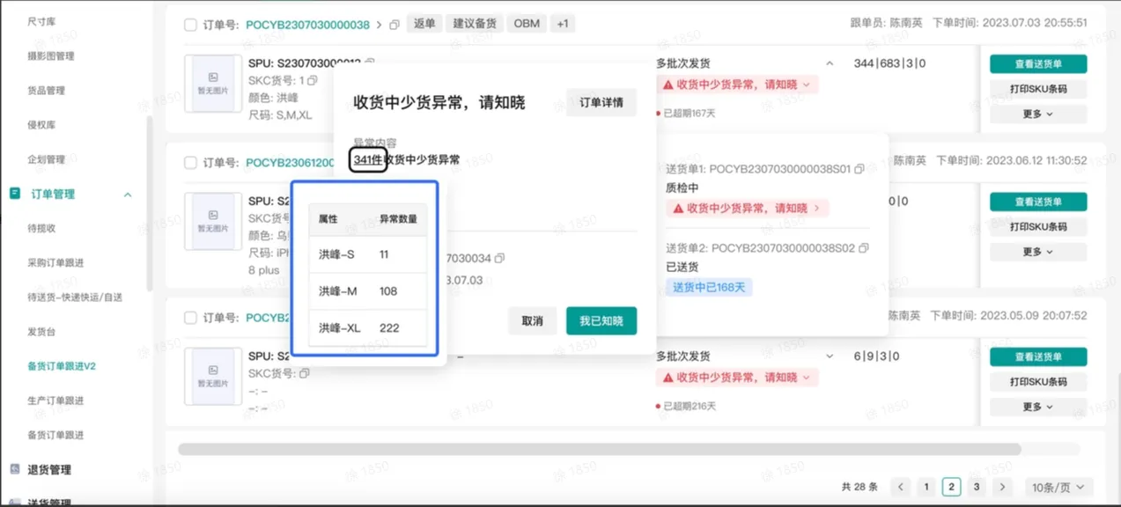The image size is (1121, 507).
Task: Click the 退货管理 sidebar icon
Action: pyautogui.click(x=15, y=470)
